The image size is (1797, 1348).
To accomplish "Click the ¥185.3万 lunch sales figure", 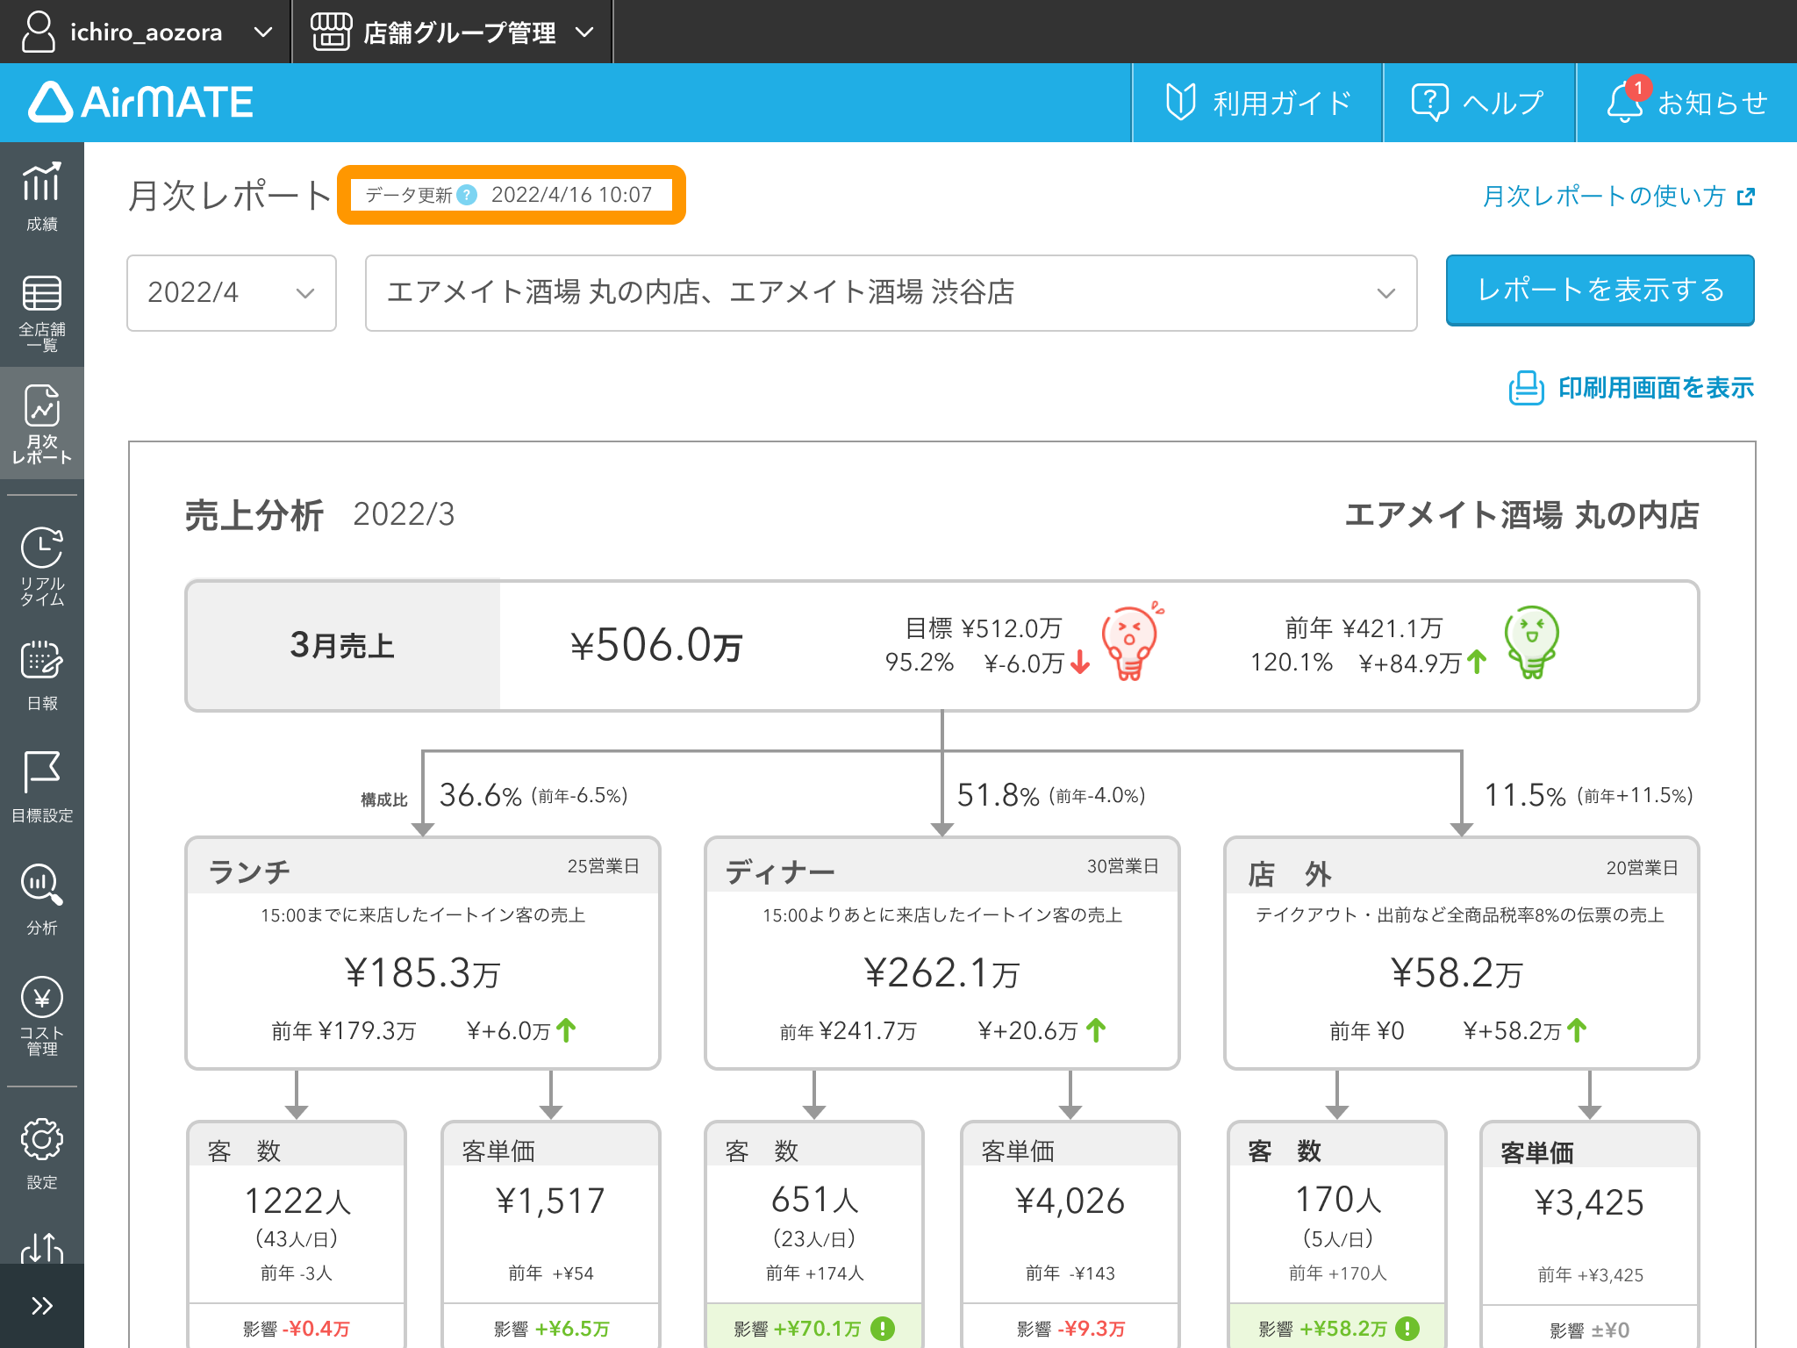I will click(x=422, y=972).
